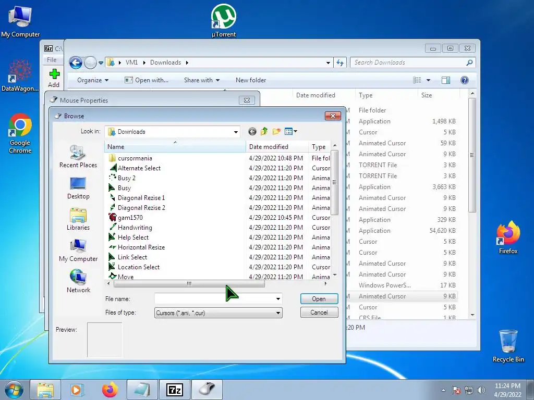This screenshot has height=400, width=534.
Task: Refresh the Explorer Downloads address bar
Action: 340,63
